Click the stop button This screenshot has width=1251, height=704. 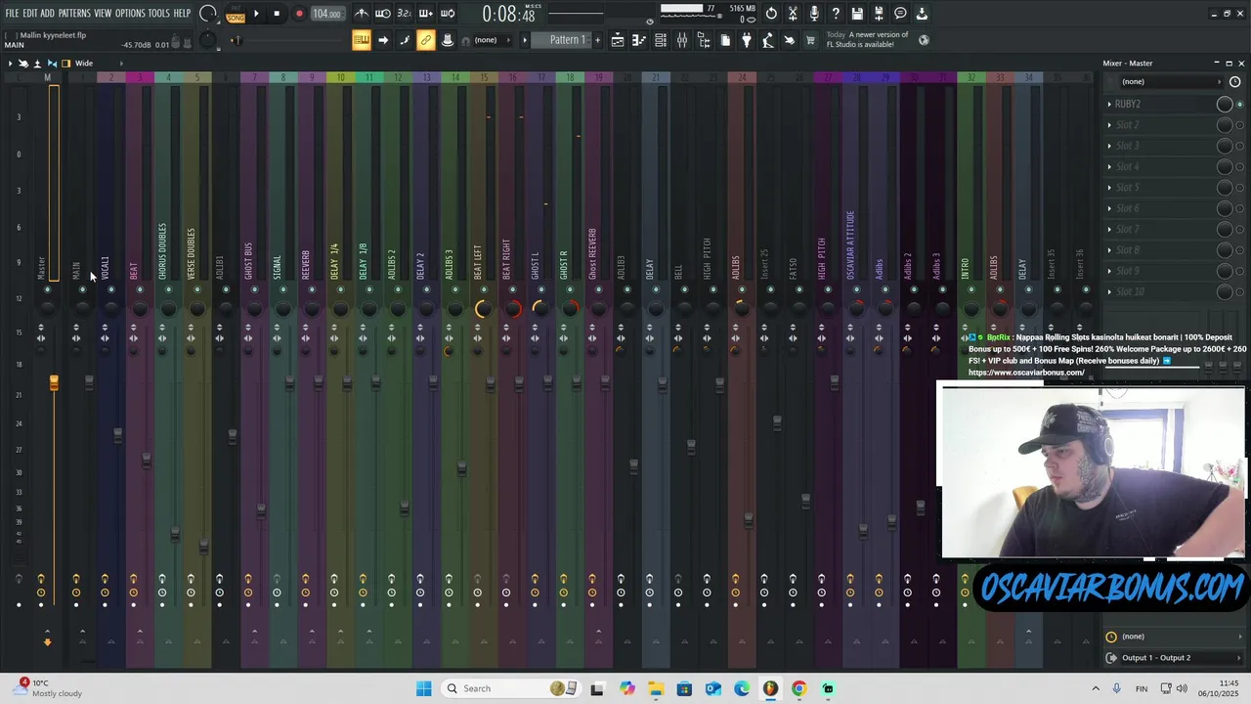click(x=277, y=14)
